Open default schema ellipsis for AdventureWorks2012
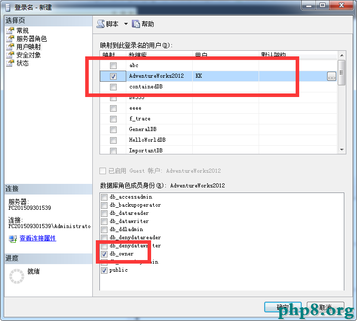 click(x=332, y=76)
